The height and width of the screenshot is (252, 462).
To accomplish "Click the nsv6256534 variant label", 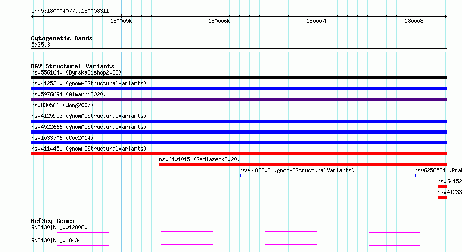I will (x=438, y=170).
